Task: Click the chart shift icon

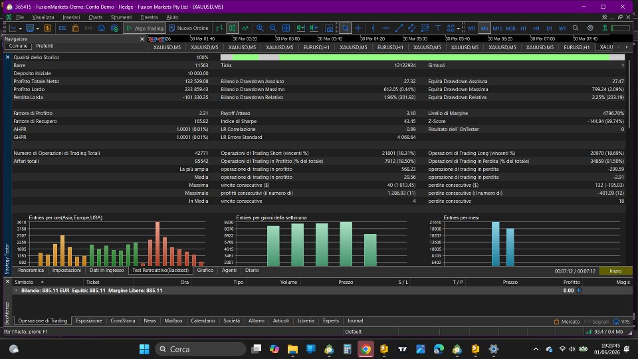Action: [314, 28]
